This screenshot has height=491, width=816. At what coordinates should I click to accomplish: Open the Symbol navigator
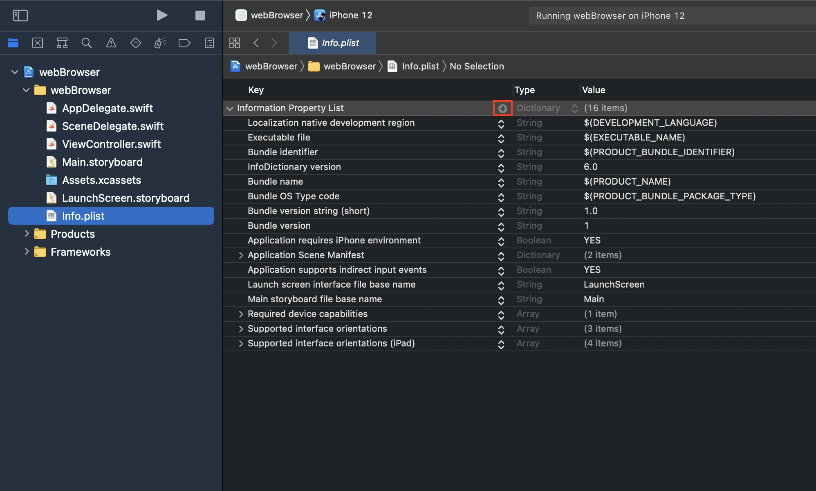[x=62, y=43]
